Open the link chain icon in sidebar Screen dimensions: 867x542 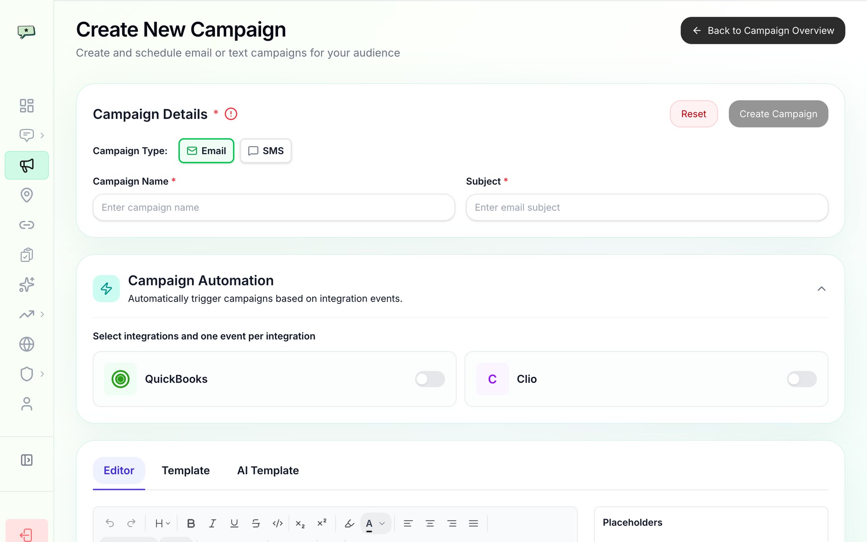point(27,225)
